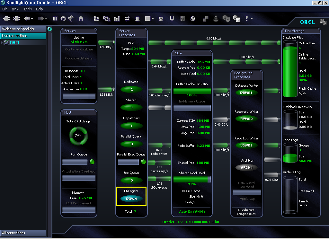329x239 pixels.
Task: Click the Run Queue green status light
Action: [x=92, y=162]
